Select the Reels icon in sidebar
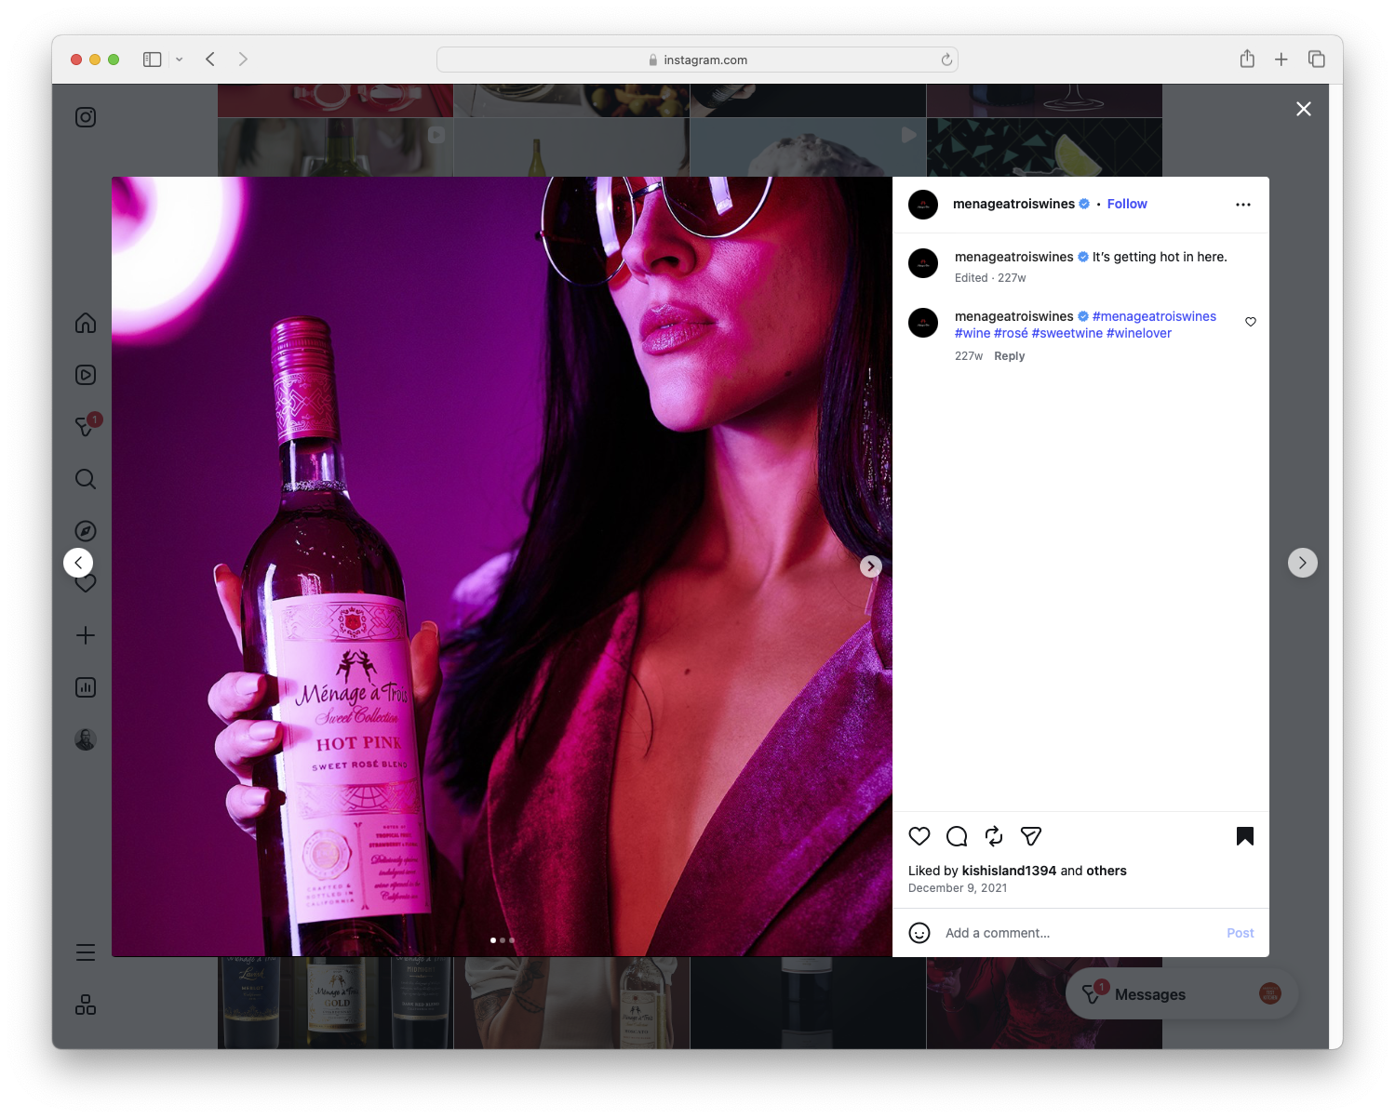This screenshot has width=1395, height=1118. [x=85, y=375]
